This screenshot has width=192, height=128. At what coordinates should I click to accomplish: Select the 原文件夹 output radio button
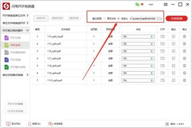(x=104, y=19)
